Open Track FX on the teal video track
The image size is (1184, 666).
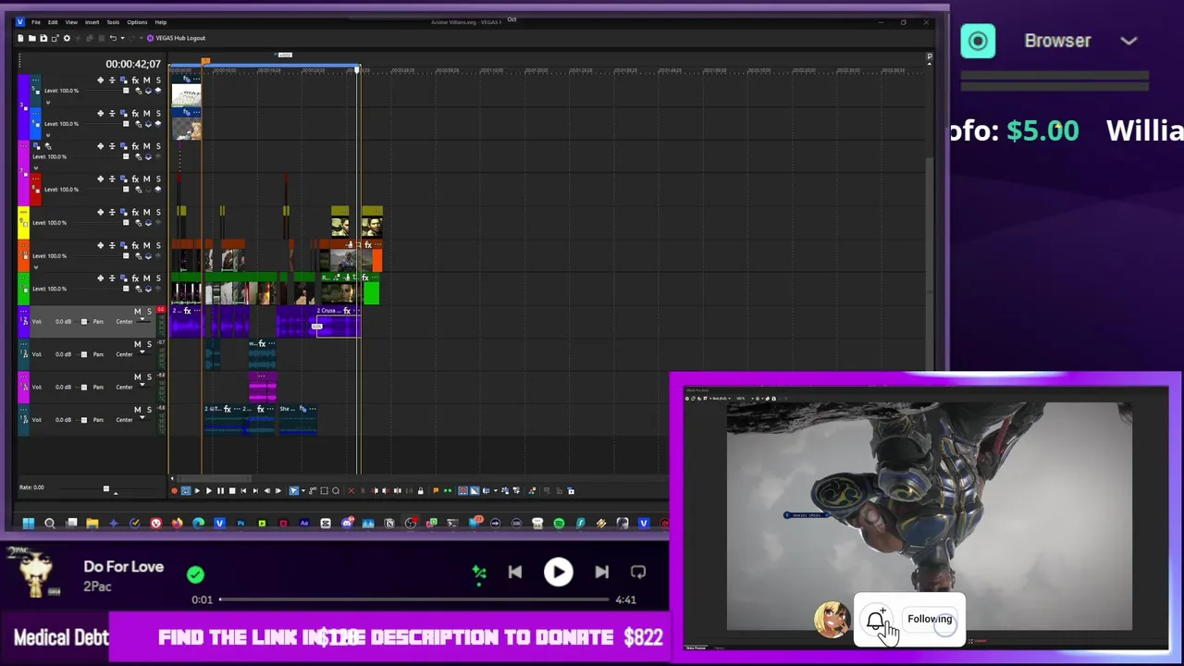click(135, 80)
